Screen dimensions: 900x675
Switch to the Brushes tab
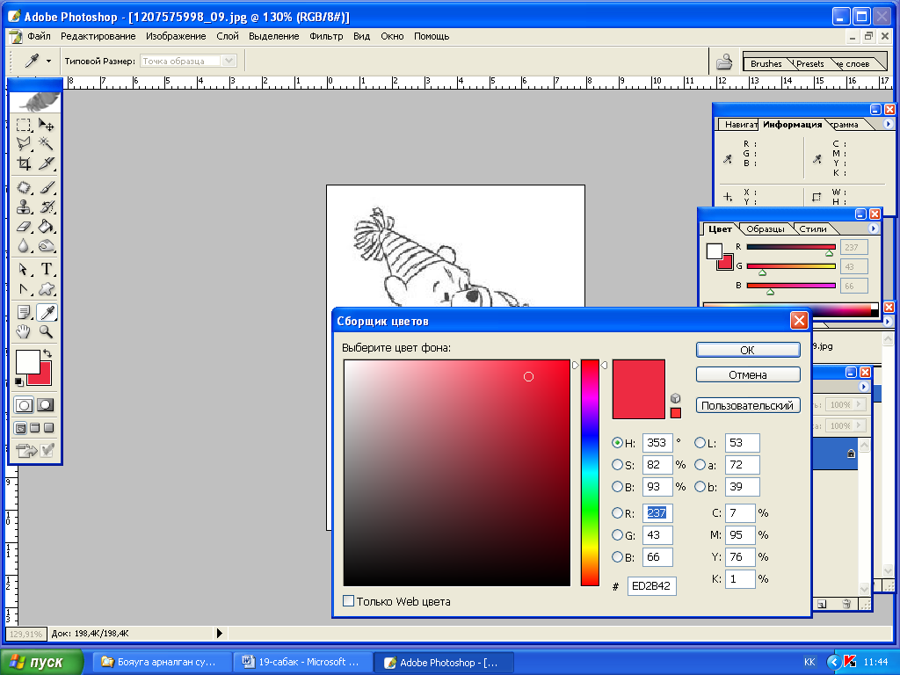point(766,63)
